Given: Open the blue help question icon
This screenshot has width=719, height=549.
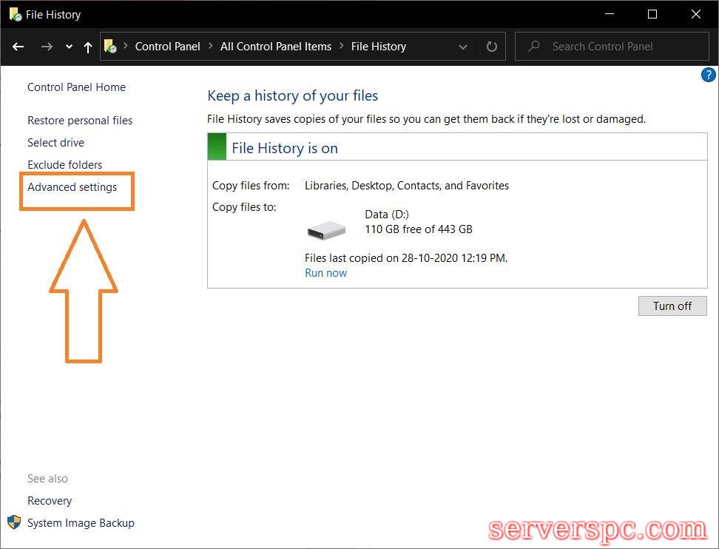Looking at the screenshot, I should [x=708, y=75].
